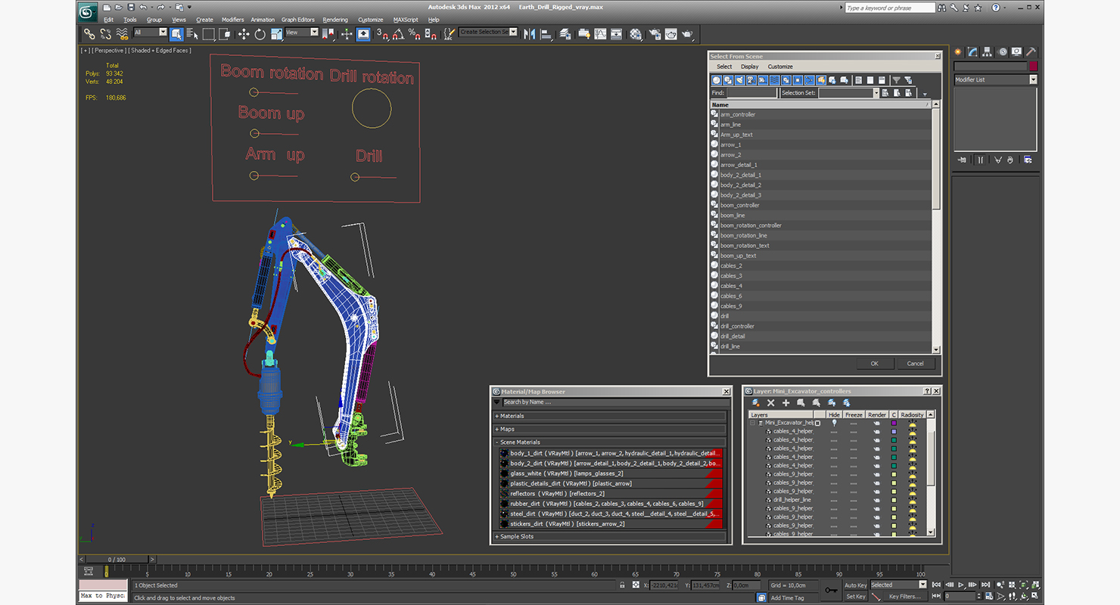Screen dimensions: 1120x605
Task: Toggle Display Geometry filter in Select From Scene
Action: click(x=716, y=80)
